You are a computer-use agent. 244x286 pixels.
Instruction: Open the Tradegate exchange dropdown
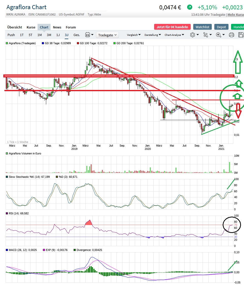(108, 35)
